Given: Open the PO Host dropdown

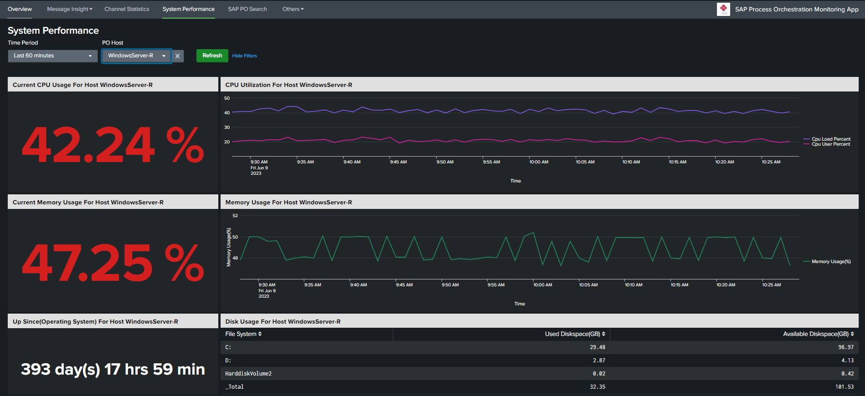Looking at the screenshot, I should click(x=136, y=56).
